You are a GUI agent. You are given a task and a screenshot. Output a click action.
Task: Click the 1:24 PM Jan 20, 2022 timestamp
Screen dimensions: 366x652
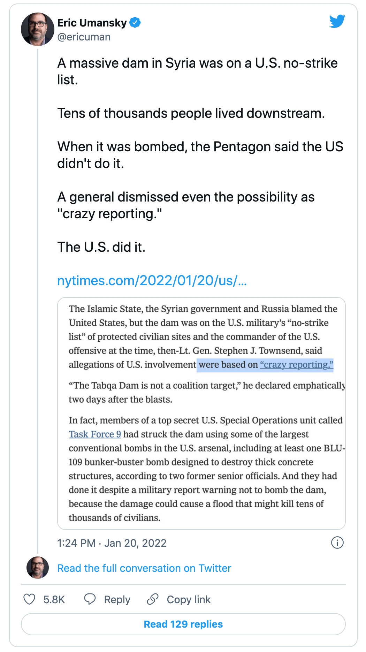[x=112, y=543]
